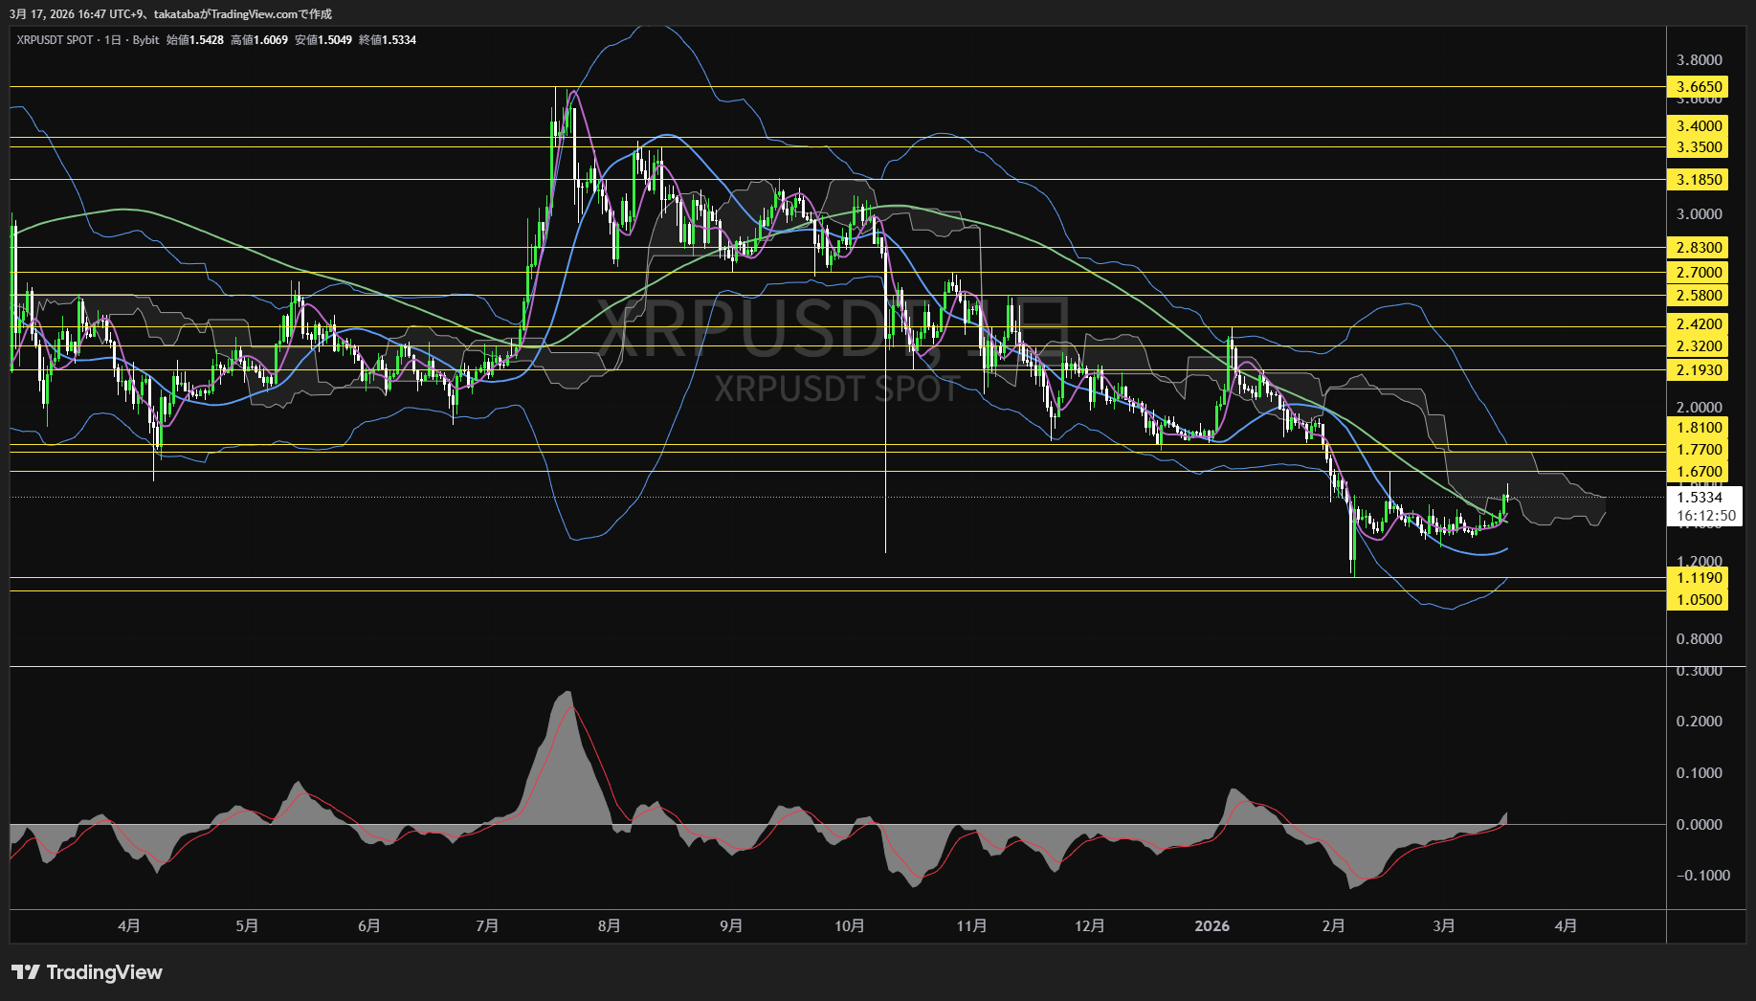
Task: Click the 0.0000 indicator scale label
Action: tap(1699, 825)
